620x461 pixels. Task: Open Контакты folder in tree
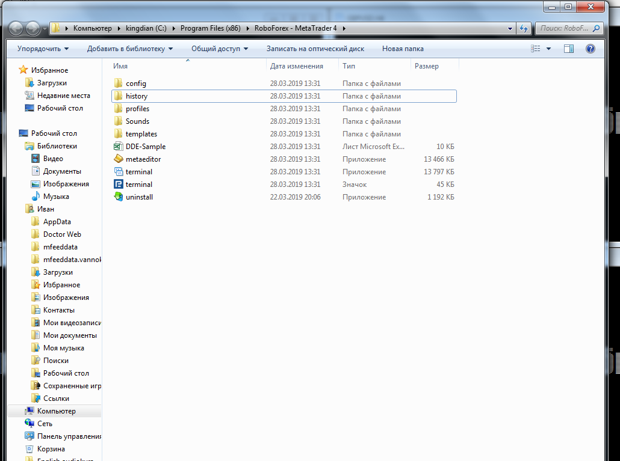point(59,310)
